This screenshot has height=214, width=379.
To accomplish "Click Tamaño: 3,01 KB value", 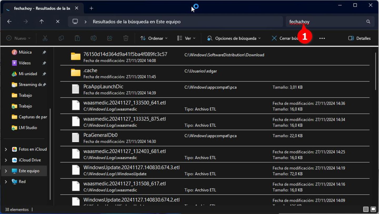I will (x=287, y=87).
